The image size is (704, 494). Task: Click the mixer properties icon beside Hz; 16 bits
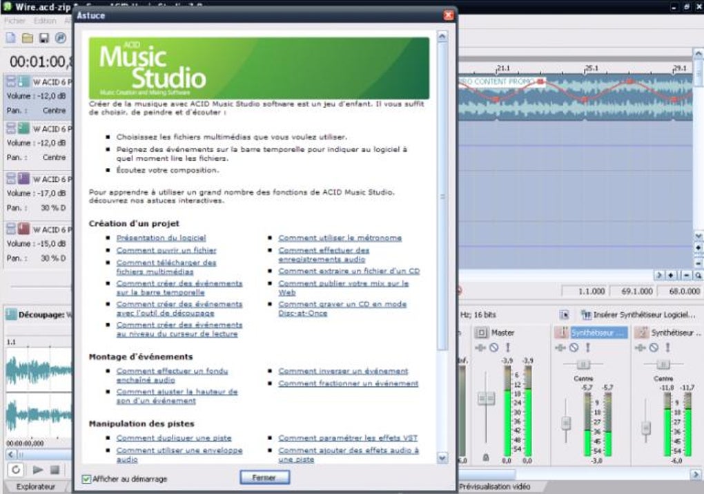coord(565,314)
